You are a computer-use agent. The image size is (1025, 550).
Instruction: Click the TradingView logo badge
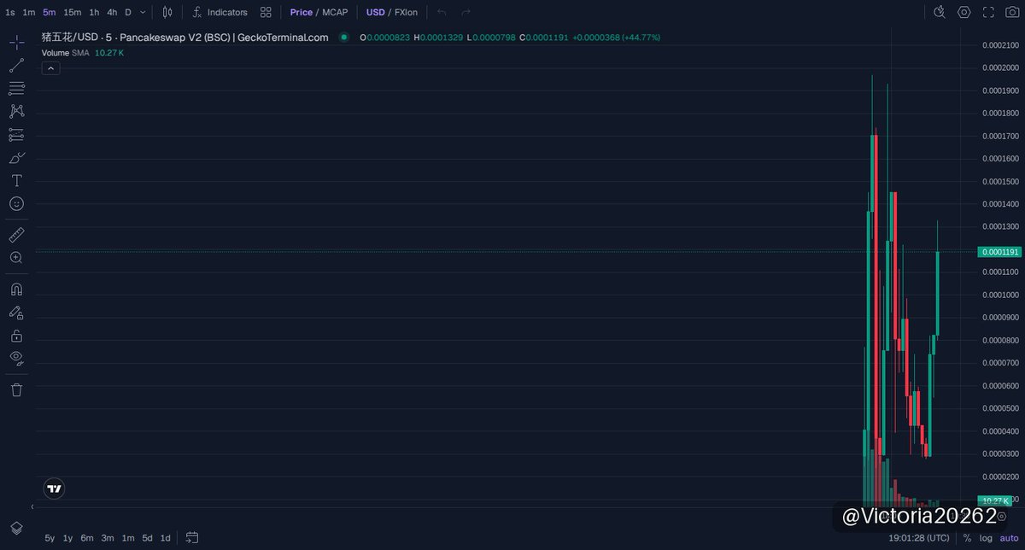(54, 489)
